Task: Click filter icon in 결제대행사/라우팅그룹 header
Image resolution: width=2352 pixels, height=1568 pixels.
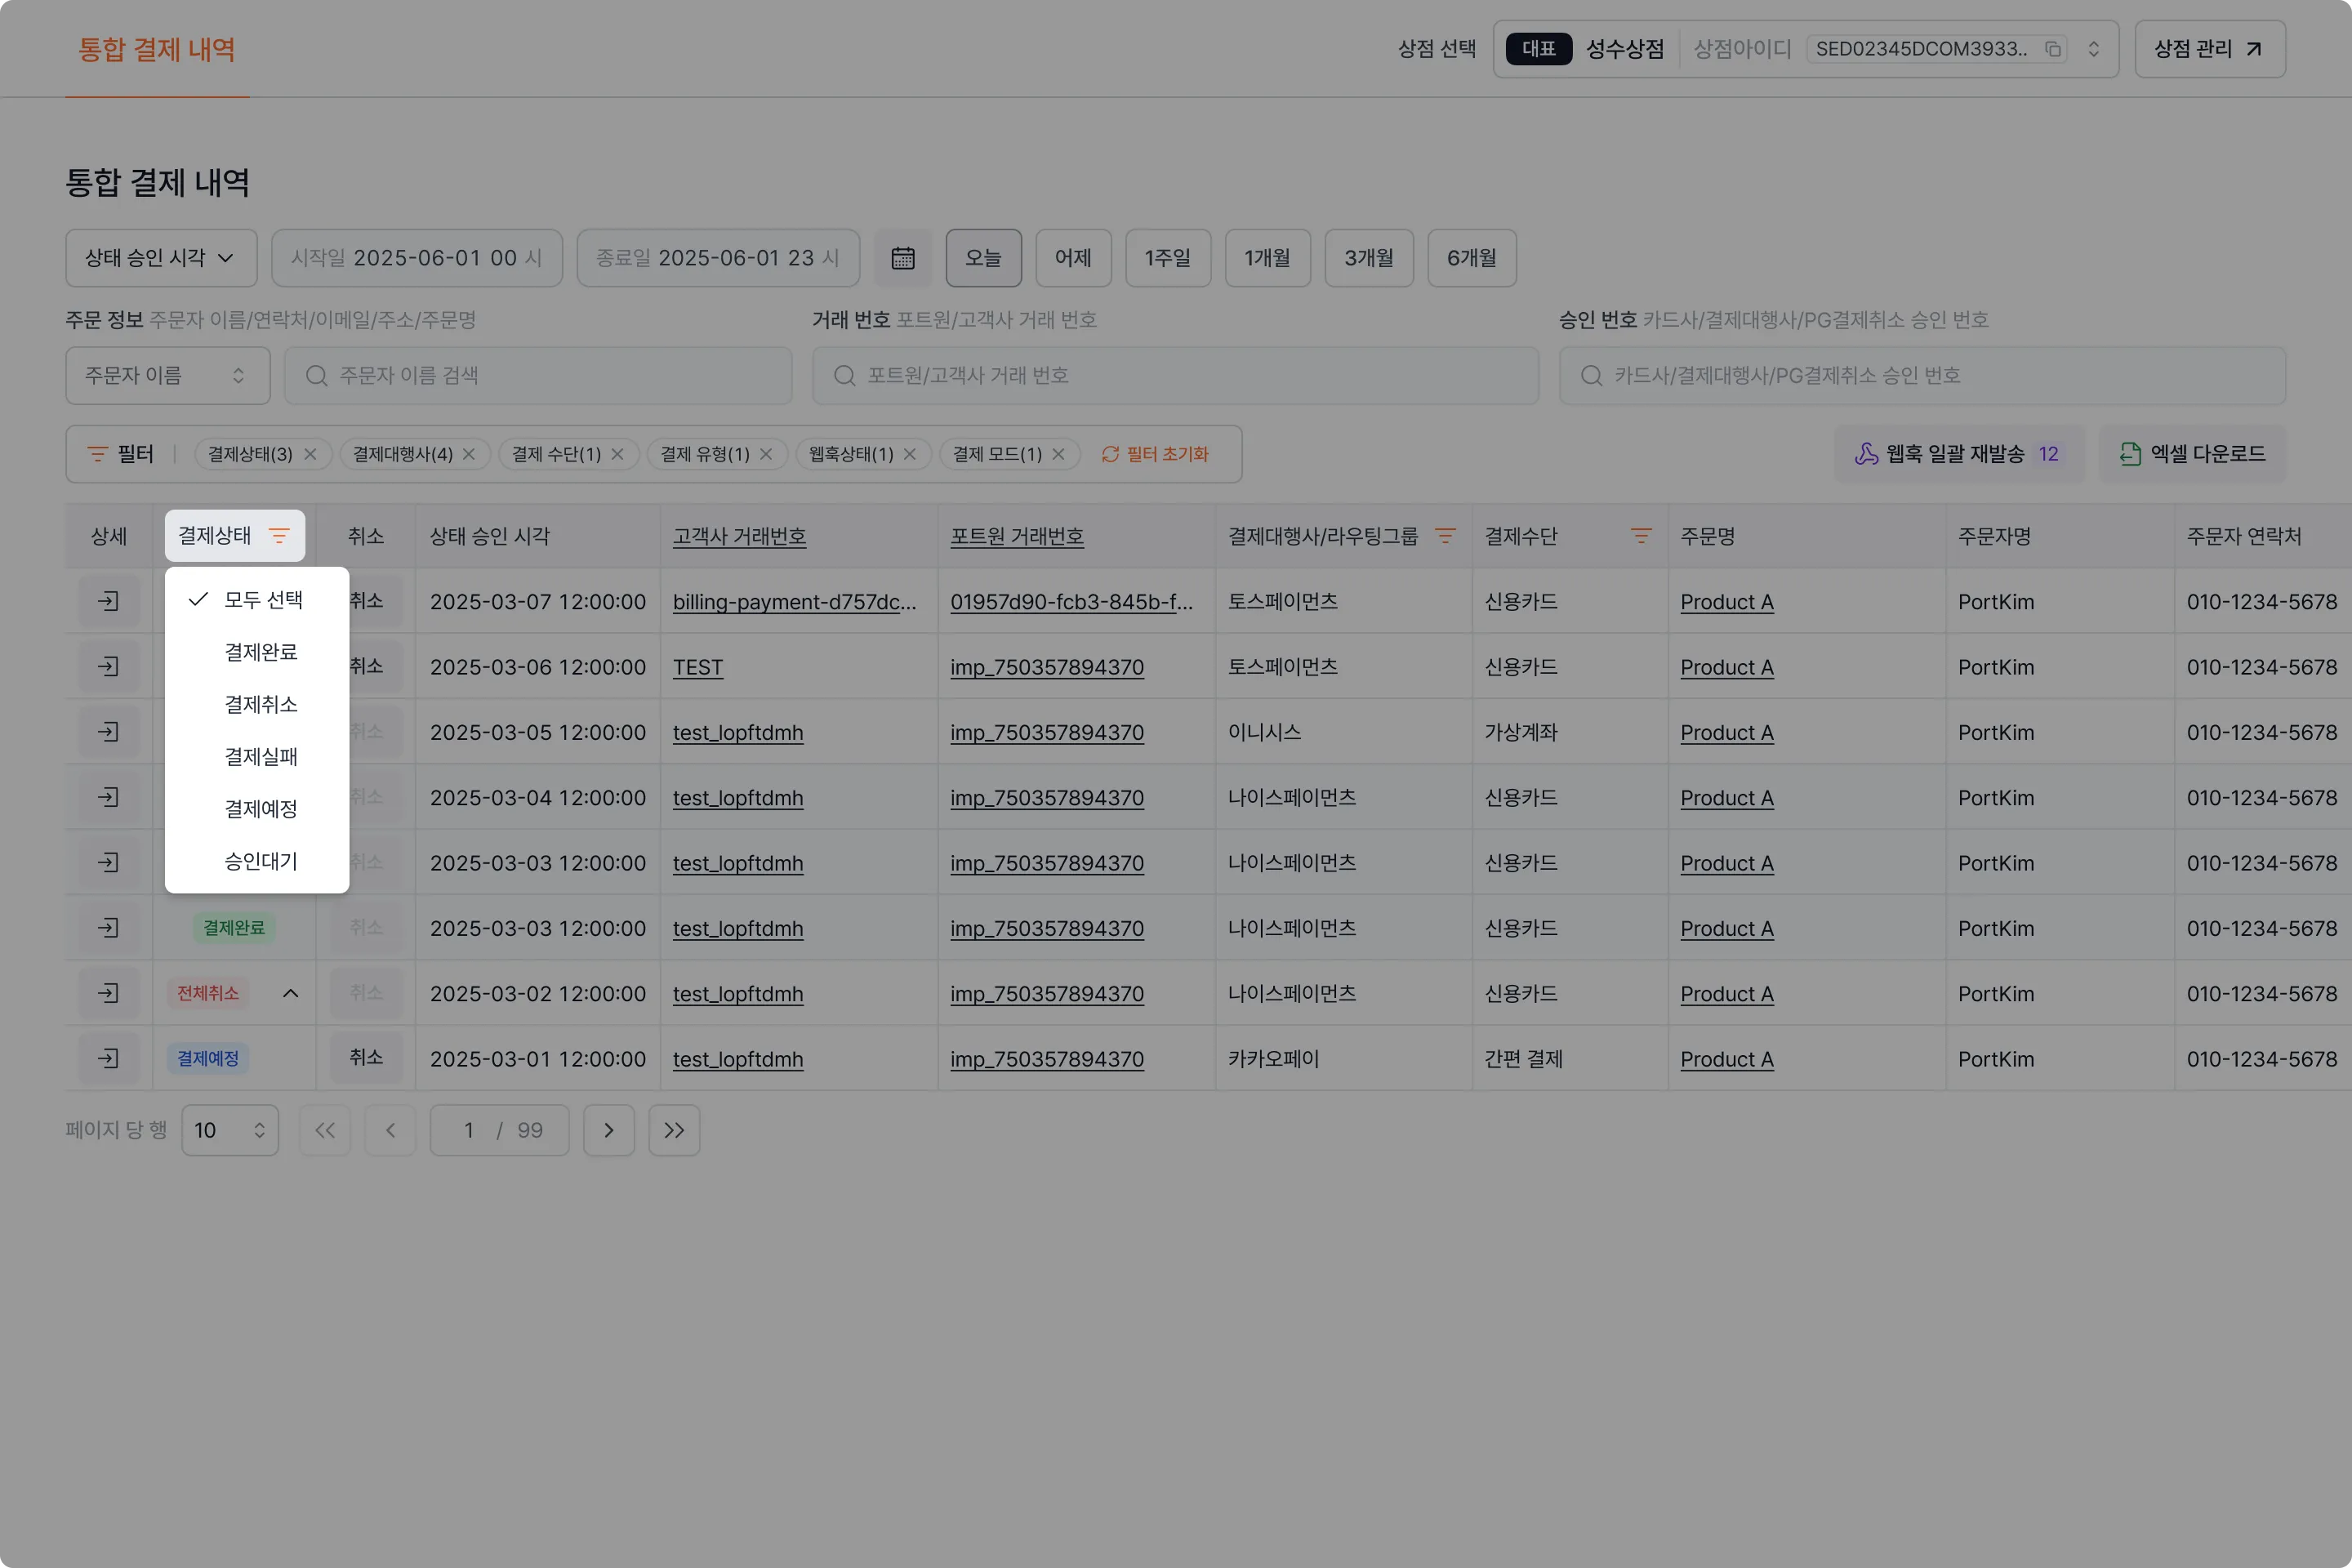Action: pos(1444,536)
